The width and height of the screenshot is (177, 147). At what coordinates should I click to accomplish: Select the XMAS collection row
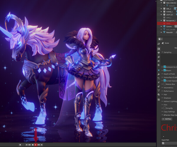coord(167,24)
